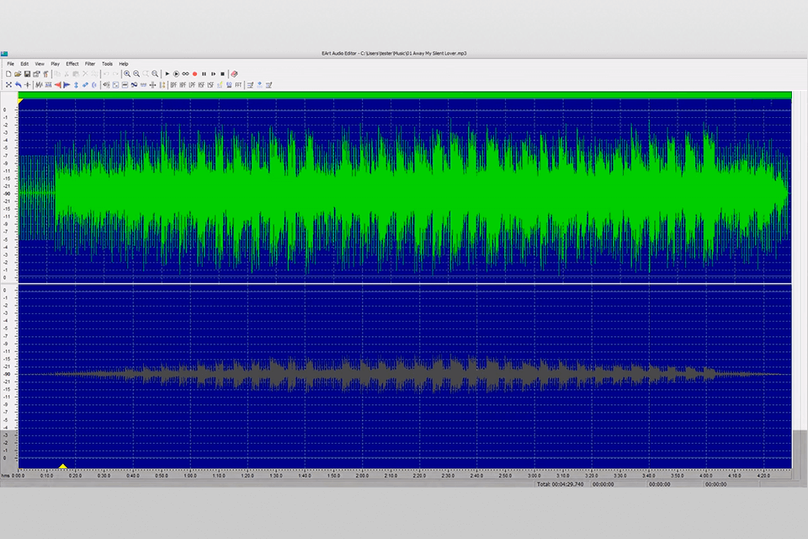Open the FFT filter tool
Screen dimensions: 808x539
(x=238, y=84)
